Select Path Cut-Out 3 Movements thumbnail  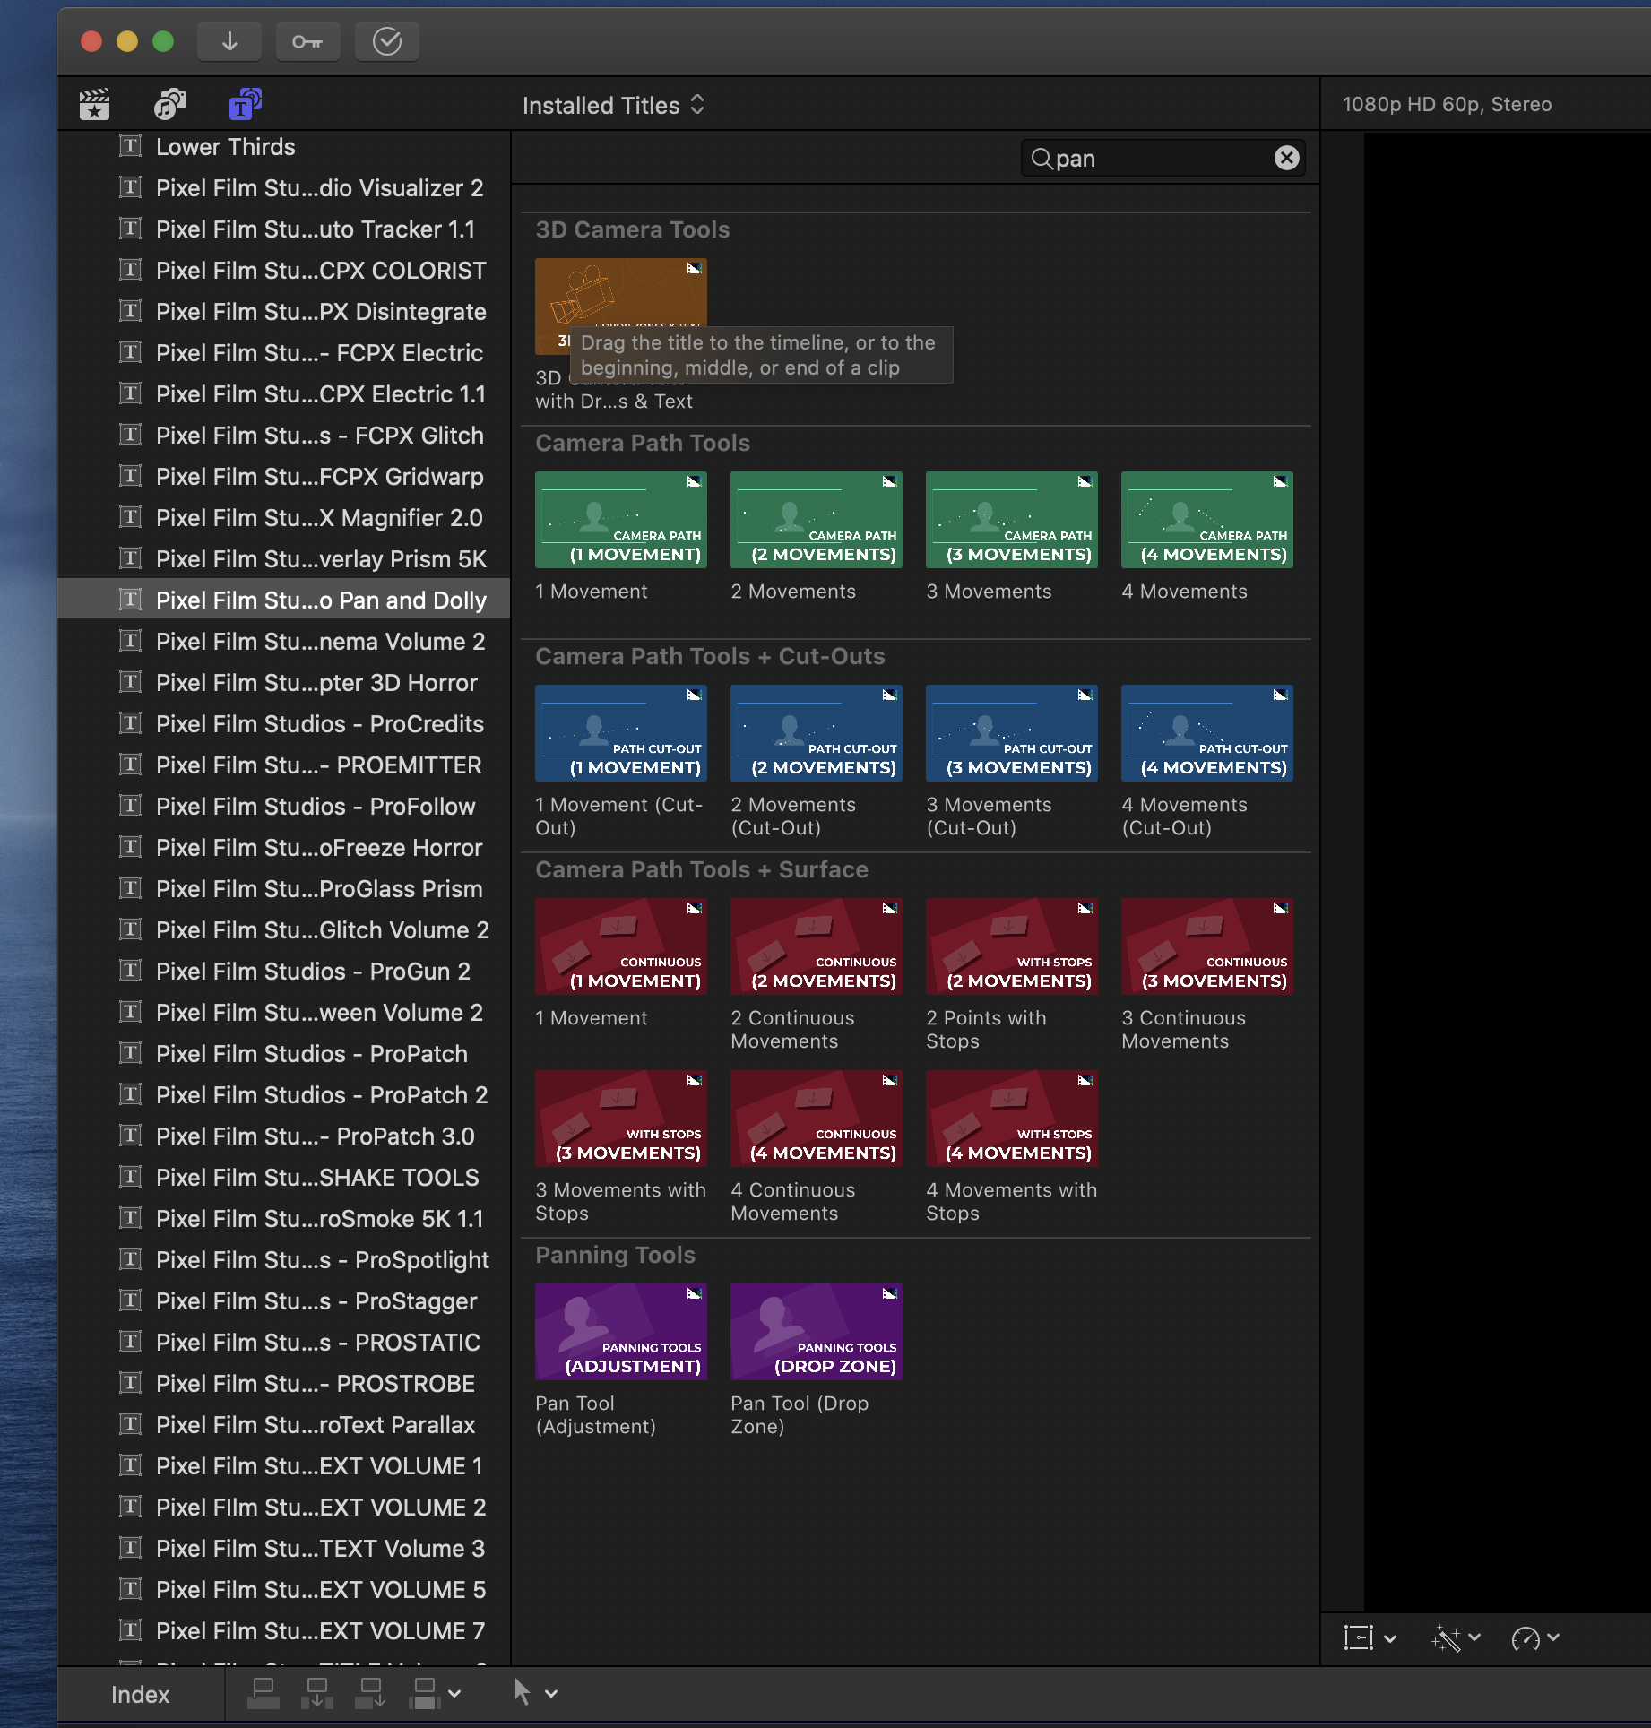pyautogui.click(x=1012, y=733)
